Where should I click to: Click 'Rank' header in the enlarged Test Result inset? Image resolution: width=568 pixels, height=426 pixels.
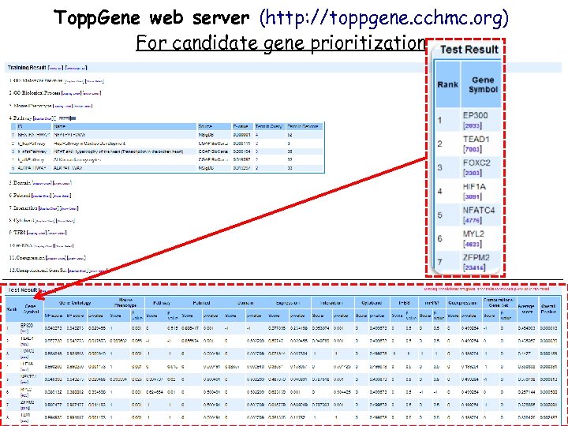click(448, 84)
